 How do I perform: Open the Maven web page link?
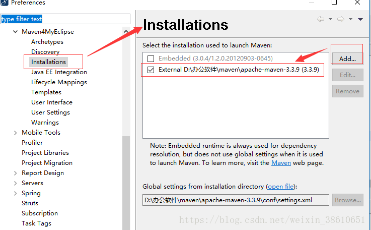point(281,163)
